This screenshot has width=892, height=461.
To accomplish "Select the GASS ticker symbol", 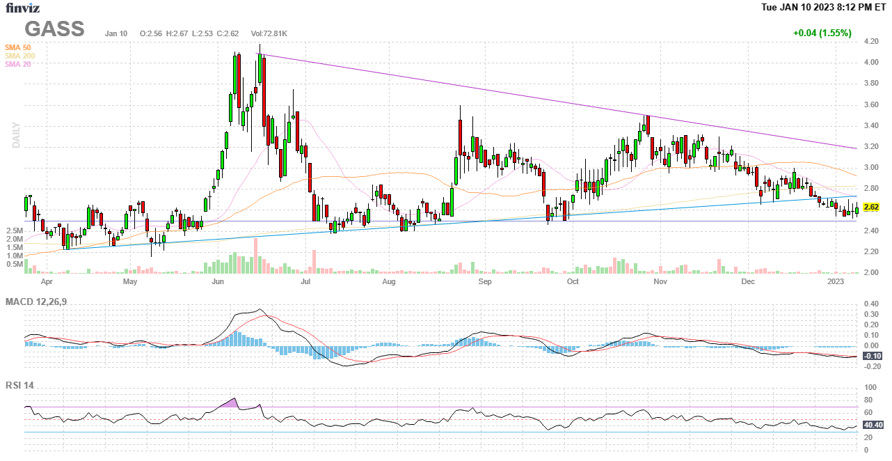I will 54,29.
